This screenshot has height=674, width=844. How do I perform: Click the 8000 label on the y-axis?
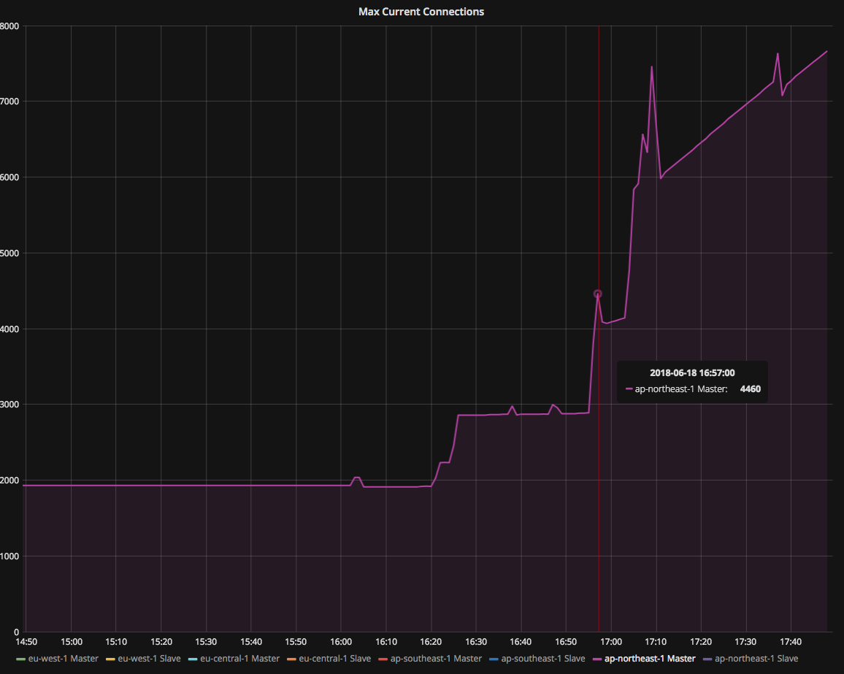pos(10,26)
